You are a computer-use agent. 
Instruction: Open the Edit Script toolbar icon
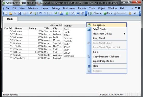click(31, 13)
